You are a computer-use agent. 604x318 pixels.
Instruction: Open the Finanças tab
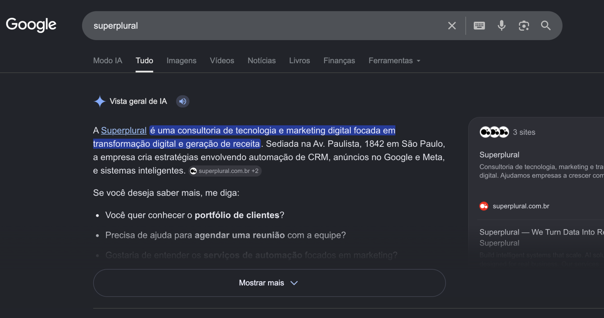(339, 61)
